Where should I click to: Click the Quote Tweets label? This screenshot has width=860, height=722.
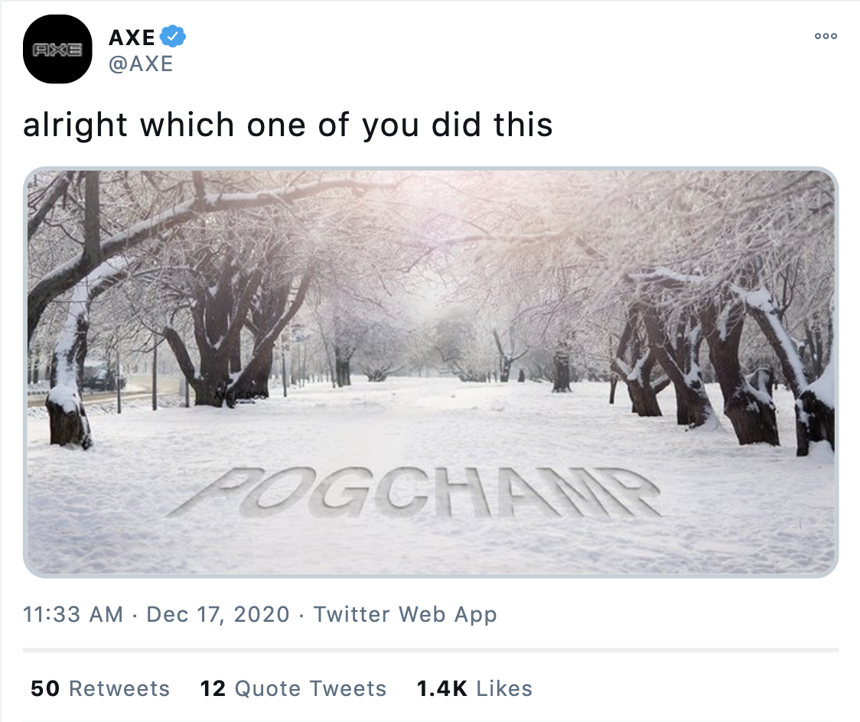pos(310,688)
